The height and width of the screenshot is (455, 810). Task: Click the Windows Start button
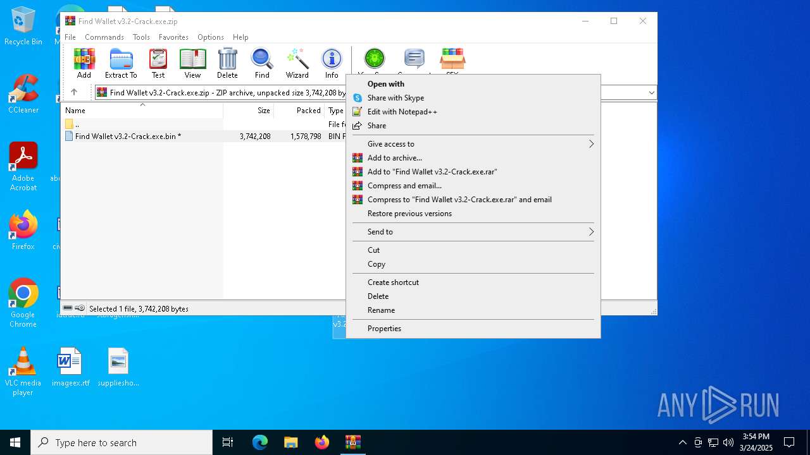(15, 442)
